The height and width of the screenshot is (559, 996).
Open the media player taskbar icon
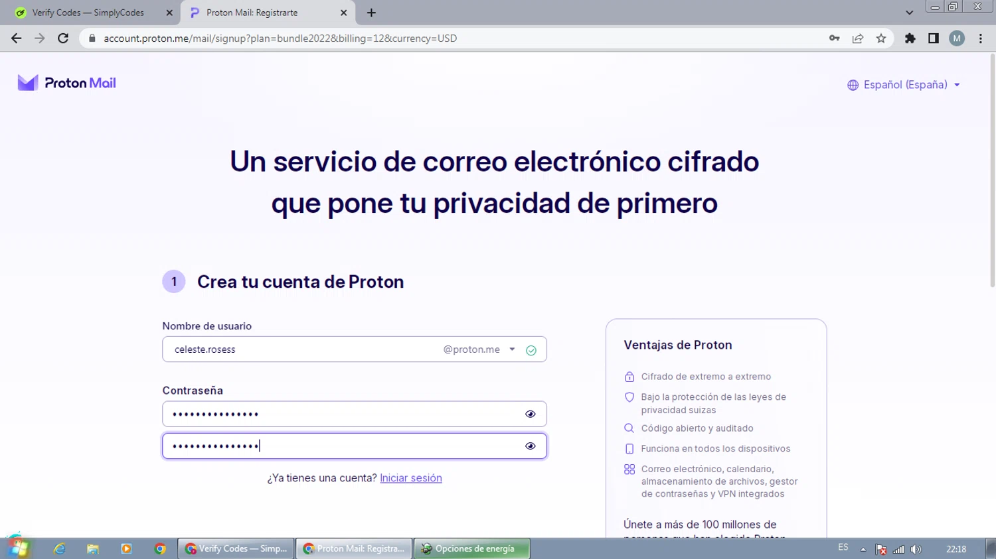click(126, 549)
